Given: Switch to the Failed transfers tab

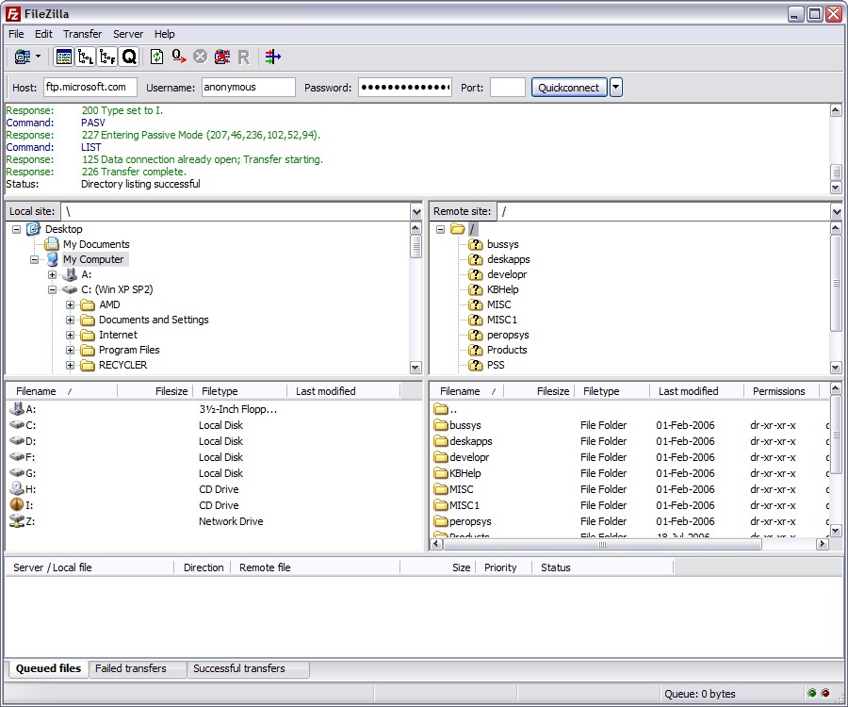Looking at the screenshot, I should click(x=138, y=668).
